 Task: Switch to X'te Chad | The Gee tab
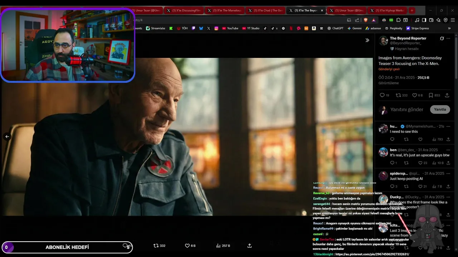(x=265, y=10)
